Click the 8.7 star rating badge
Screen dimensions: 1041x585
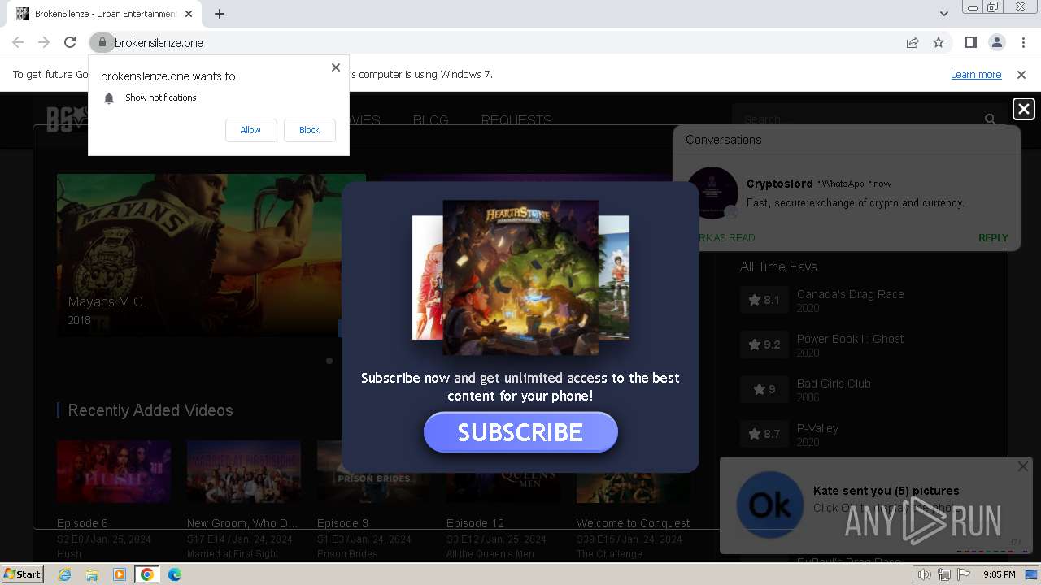tap(764, 434)
